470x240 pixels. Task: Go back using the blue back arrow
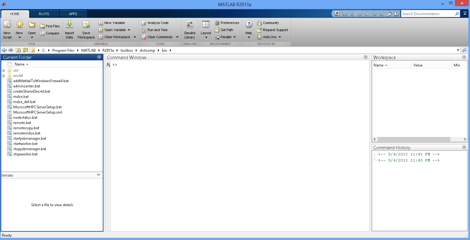(x=4, y=50)
